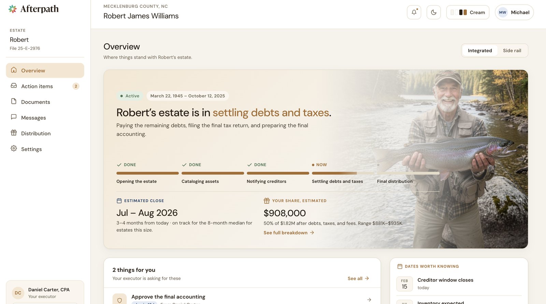Click the checkmark above Opening the estate

tap(119, 165)
